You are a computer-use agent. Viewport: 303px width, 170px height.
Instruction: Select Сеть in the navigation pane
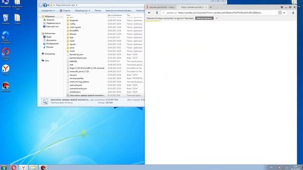coord(47,60)
